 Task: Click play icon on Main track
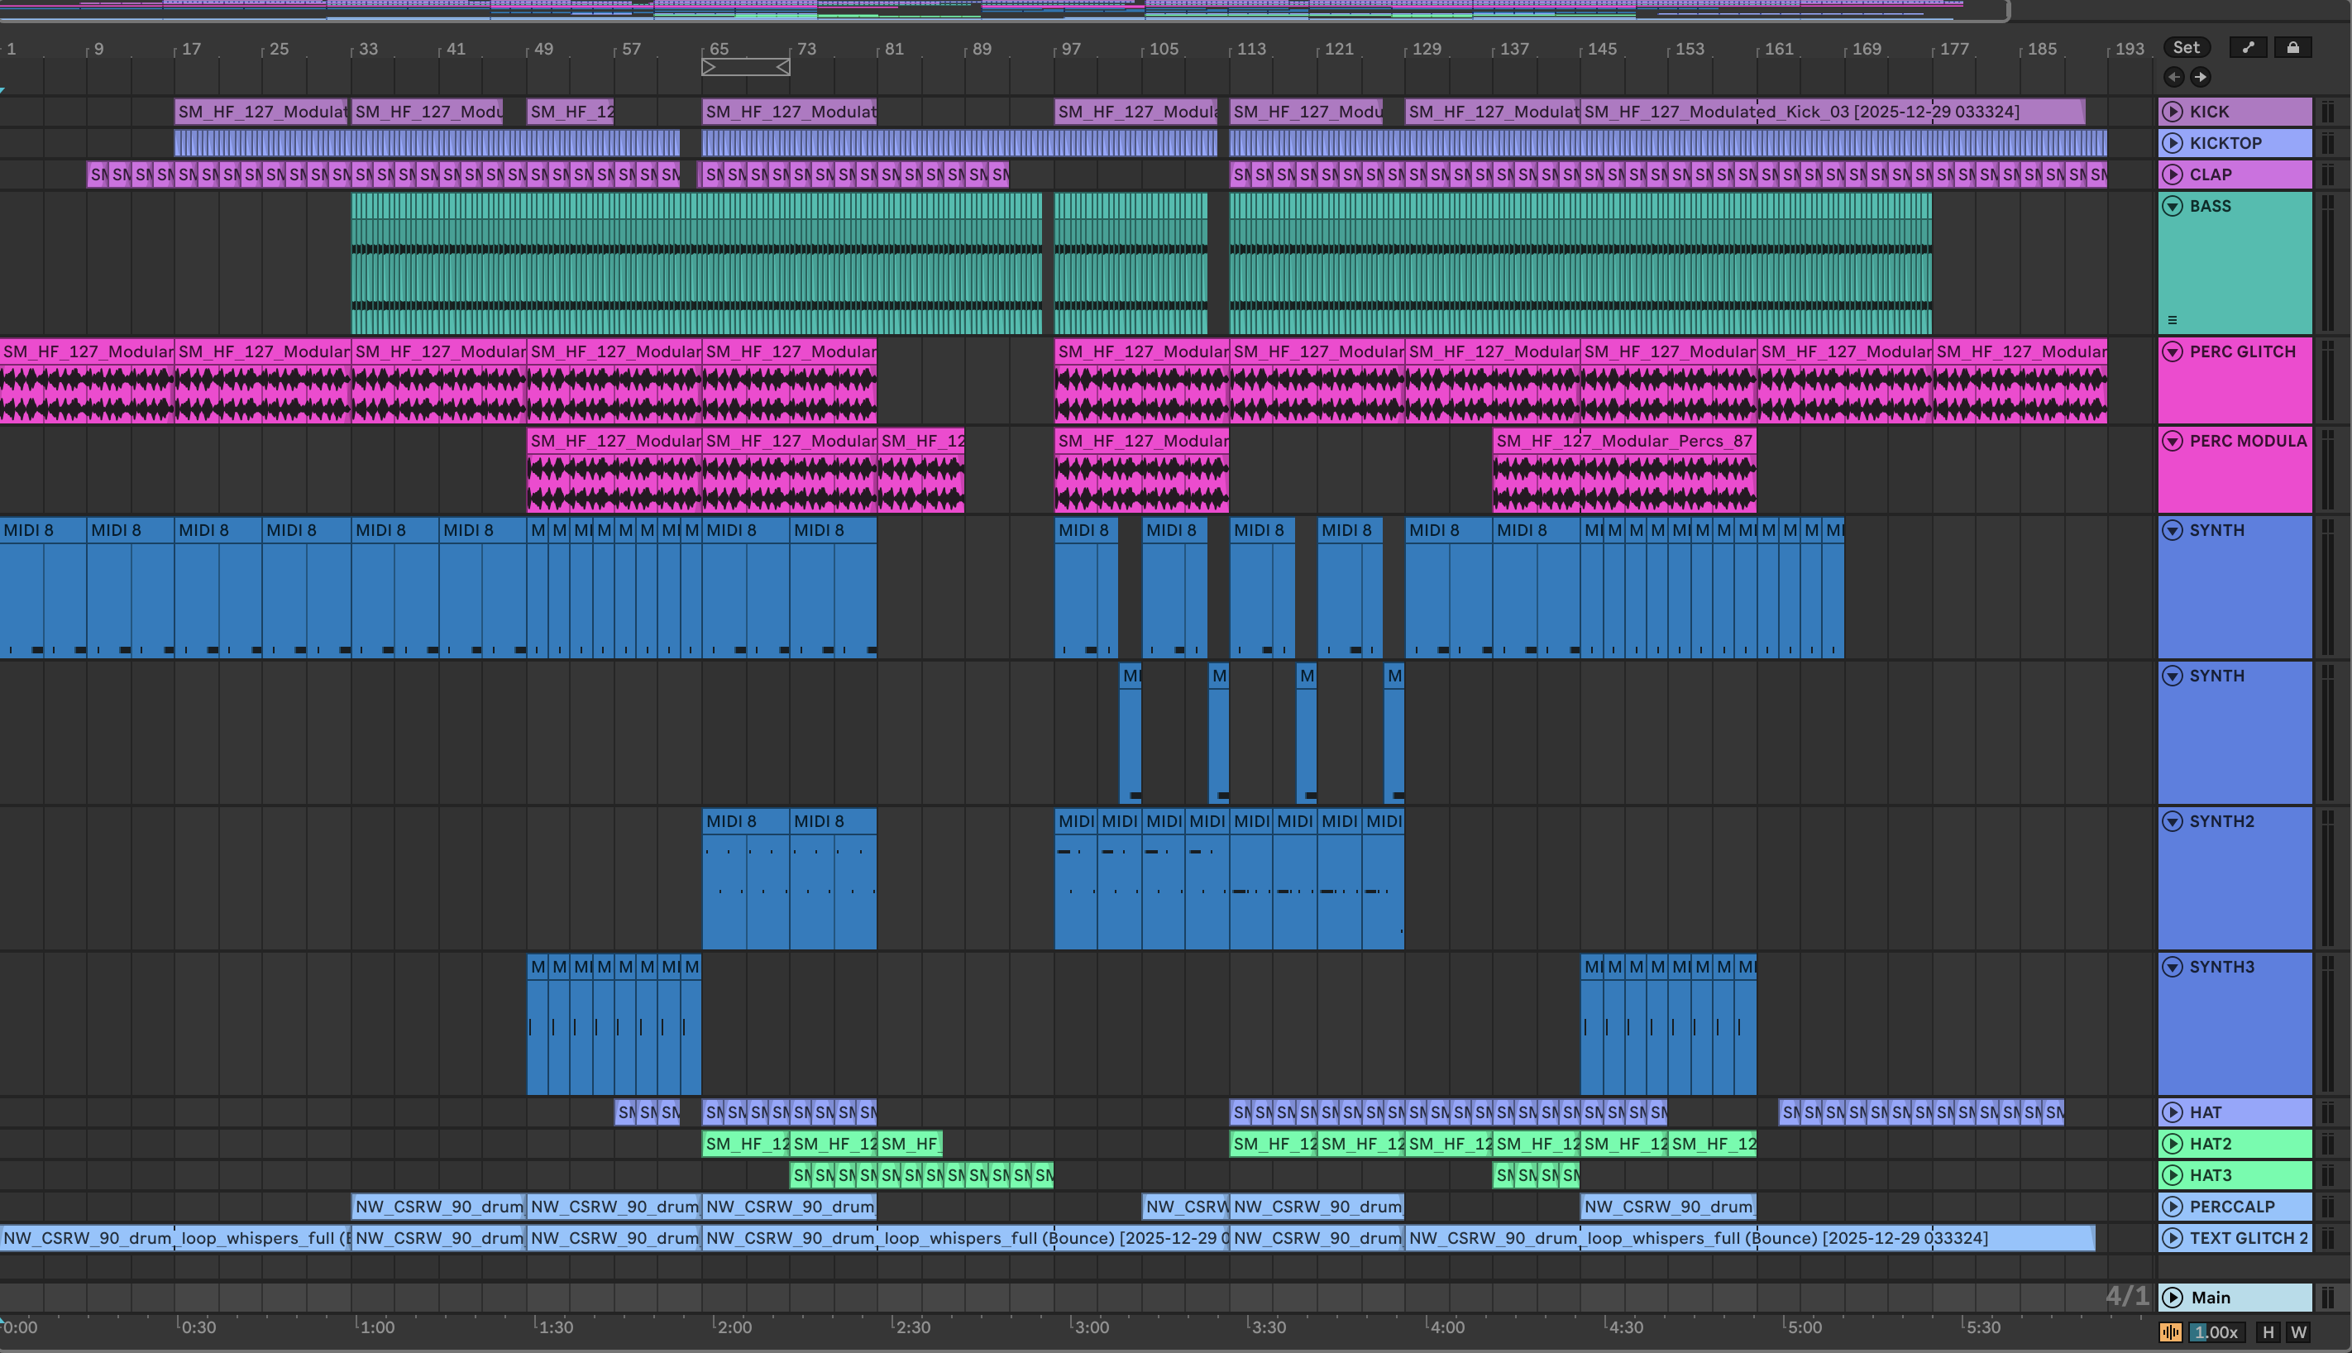tap(2173, 1298)
